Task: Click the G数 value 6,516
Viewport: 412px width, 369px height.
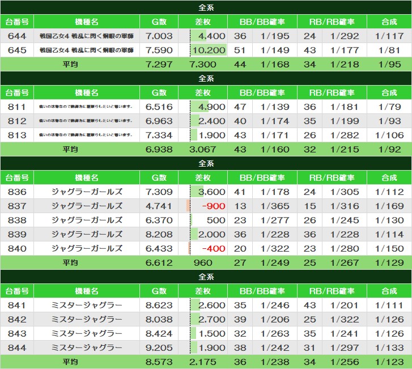Action: click(159, 107)
